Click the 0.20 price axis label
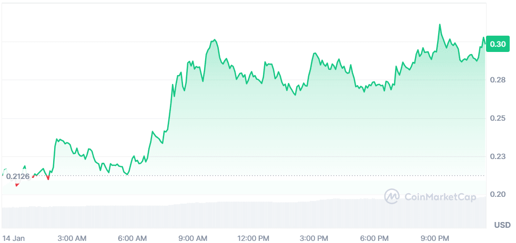 click(497, 194)
